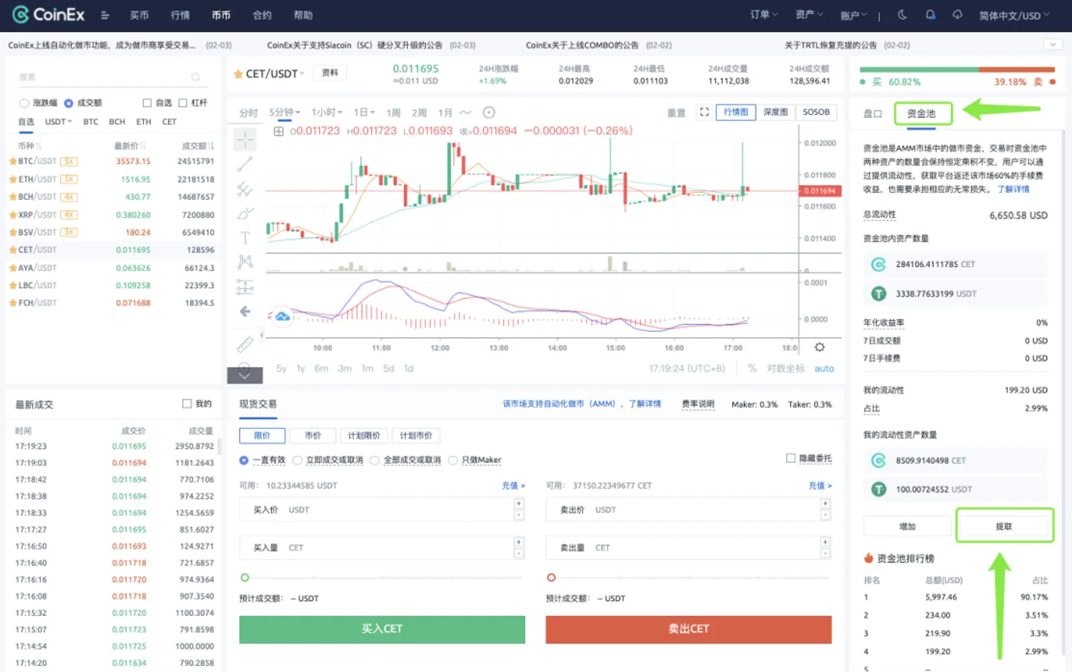The image size is (1072, 672).
Task: Select the 涨跌幅 radio button
Action: tap(24, 103)
